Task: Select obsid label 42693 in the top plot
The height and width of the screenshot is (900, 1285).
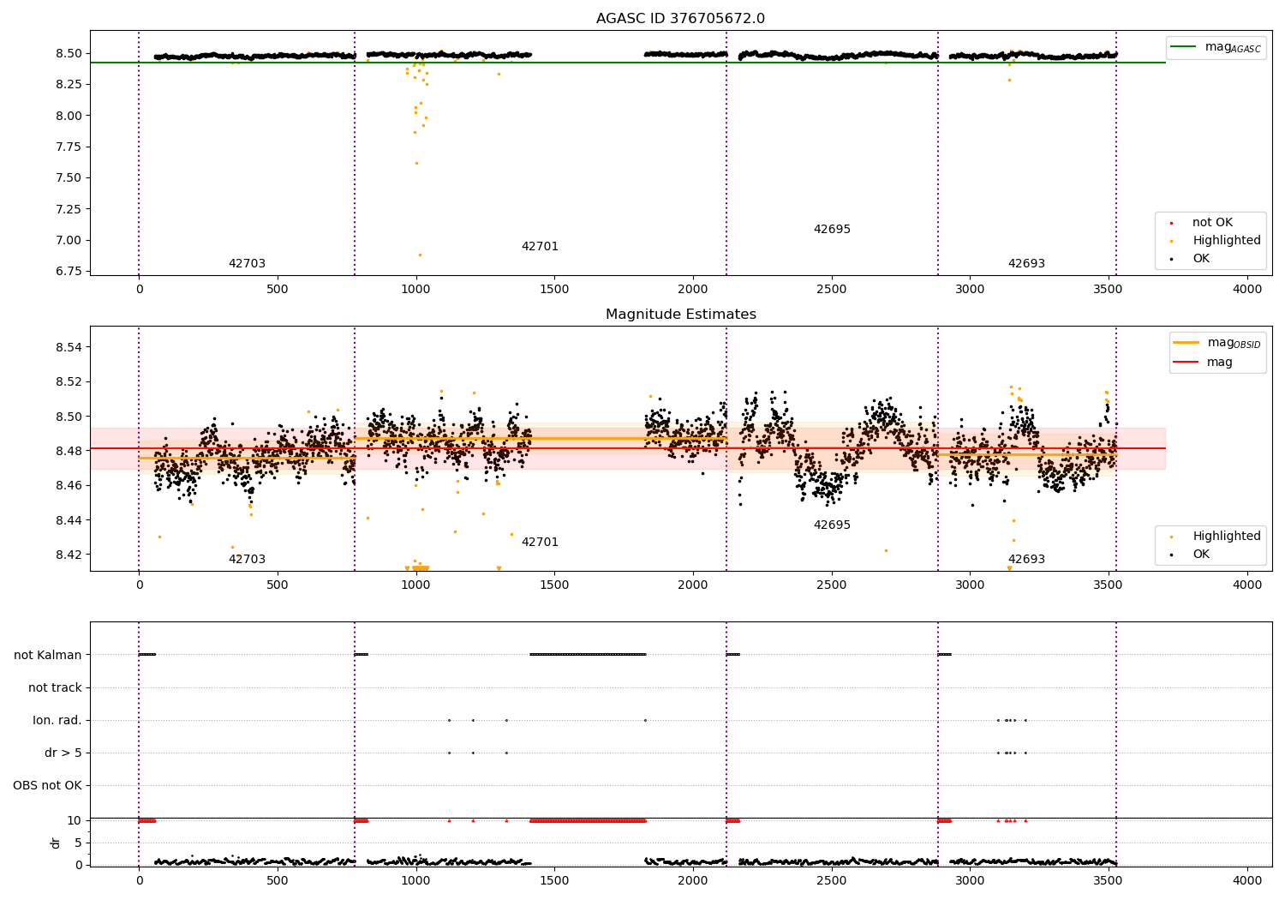Action: pos(1026,264)
